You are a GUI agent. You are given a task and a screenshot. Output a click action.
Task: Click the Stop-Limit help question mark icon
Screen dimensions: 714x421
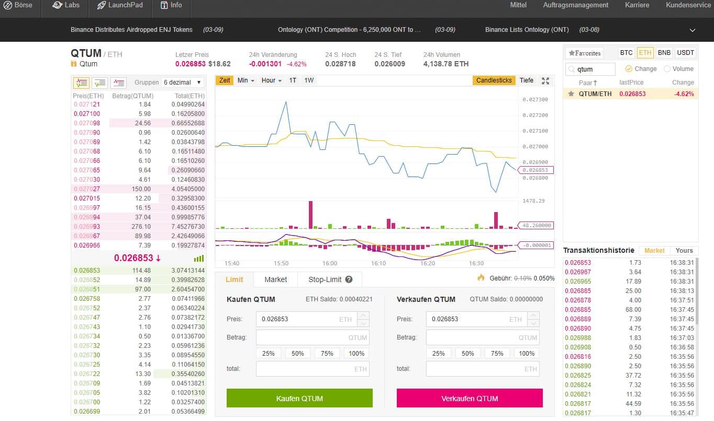(349, 279)
